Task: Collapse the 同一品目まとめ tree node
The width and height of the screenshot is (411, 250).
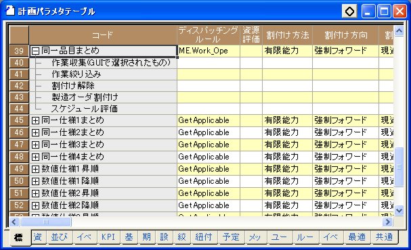Action: point(35,51)
